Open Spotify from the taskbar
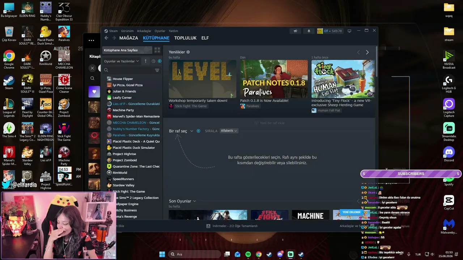The image size is (463, 260). 248,254
